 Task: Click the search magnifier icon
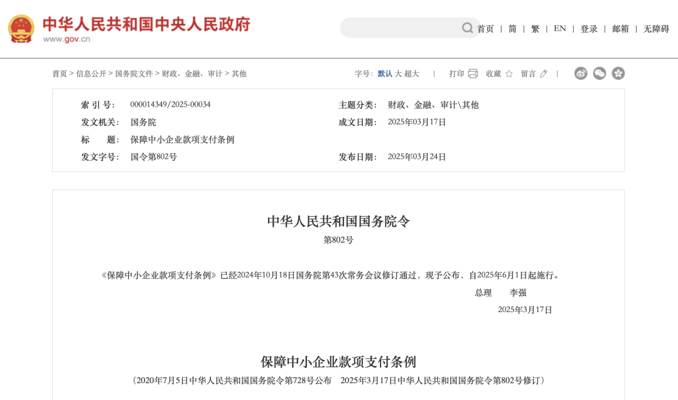coord(467,28)
